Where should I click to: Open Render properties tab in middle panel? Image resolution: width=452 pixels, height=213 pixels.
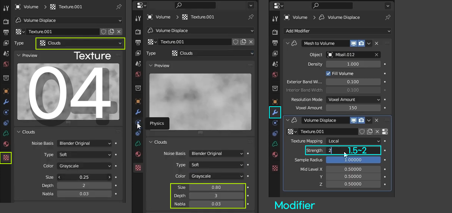click(138, 32)
